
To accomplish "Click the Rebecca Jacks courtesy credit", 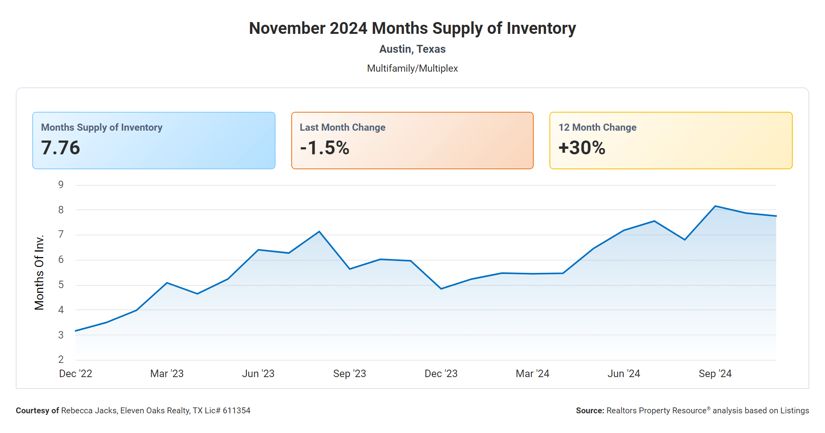I will (x=133, y=411).
